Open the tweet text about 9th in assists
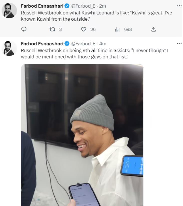 [x=94, y=53]
